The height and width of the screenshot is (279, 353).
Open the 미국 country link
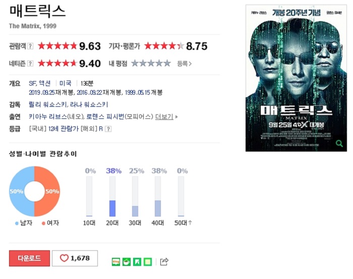pyautogui.click(x=65, y=84)
